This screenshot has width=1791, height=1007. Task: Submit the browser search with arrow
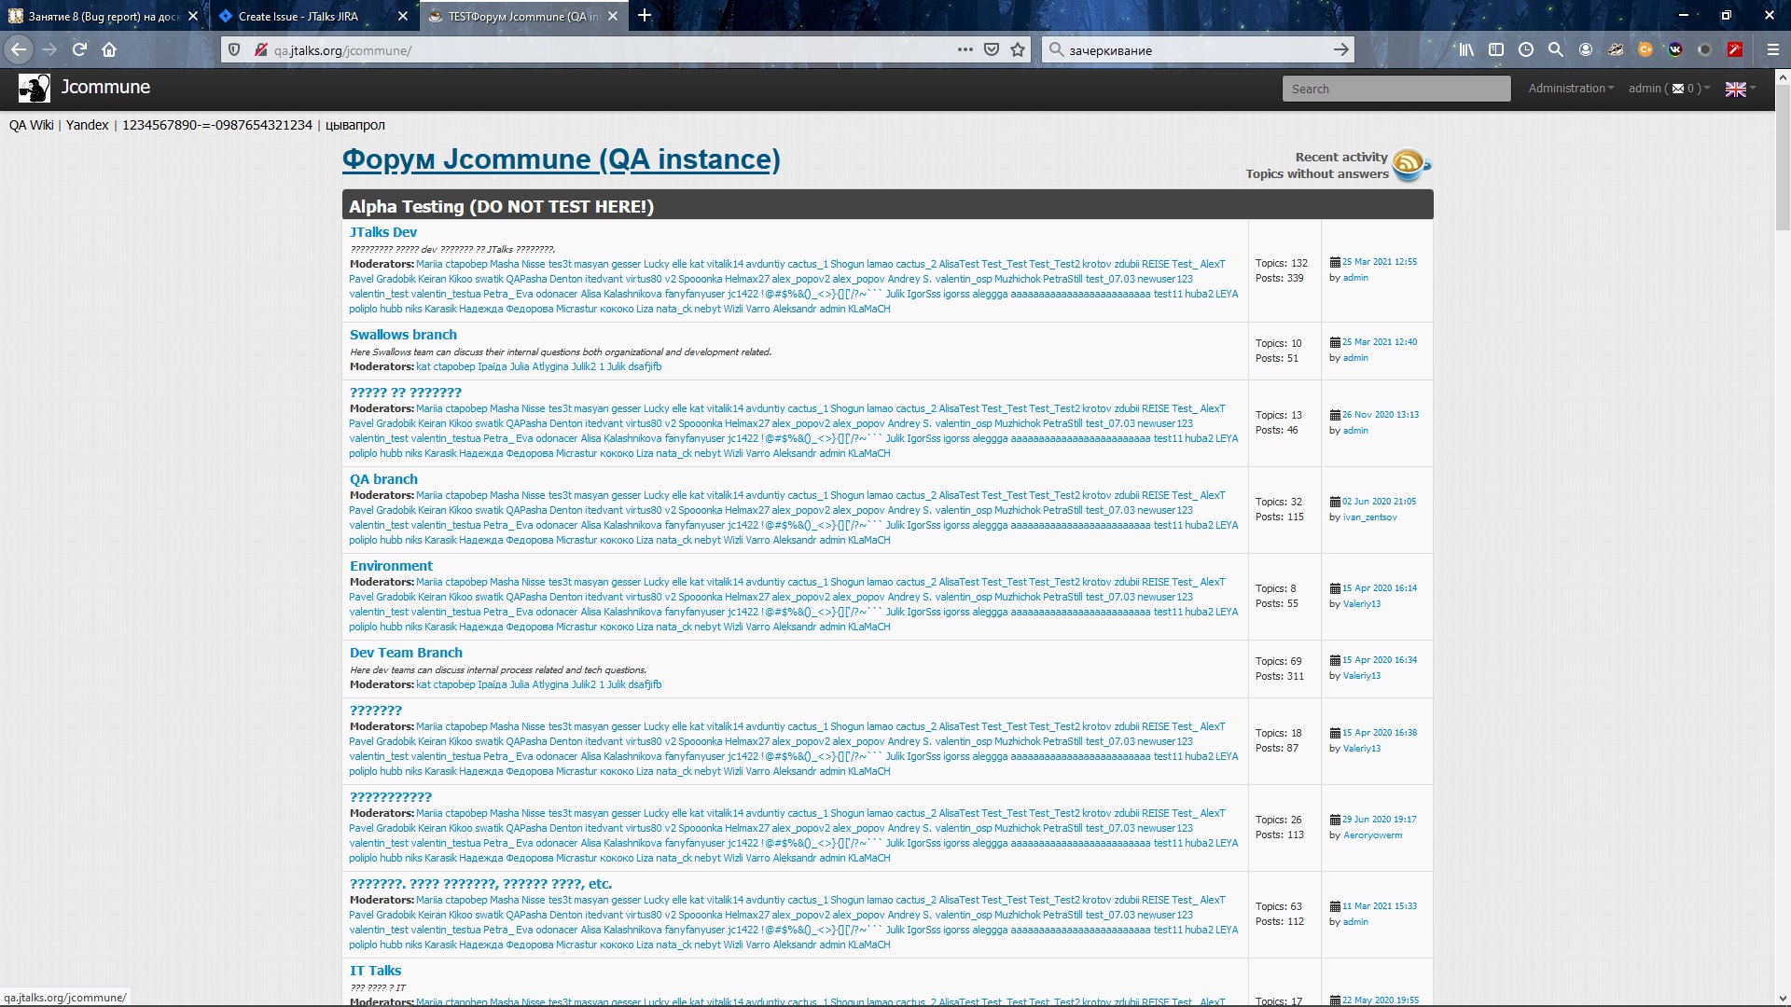(x=1340, y=49)
